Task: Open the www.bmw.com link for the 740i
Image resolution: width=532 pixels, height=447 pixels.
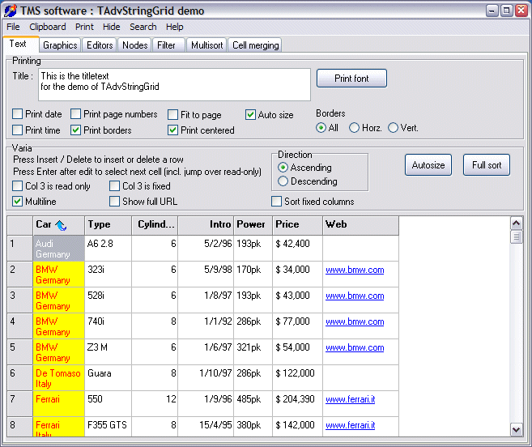Action: point(355,321)
